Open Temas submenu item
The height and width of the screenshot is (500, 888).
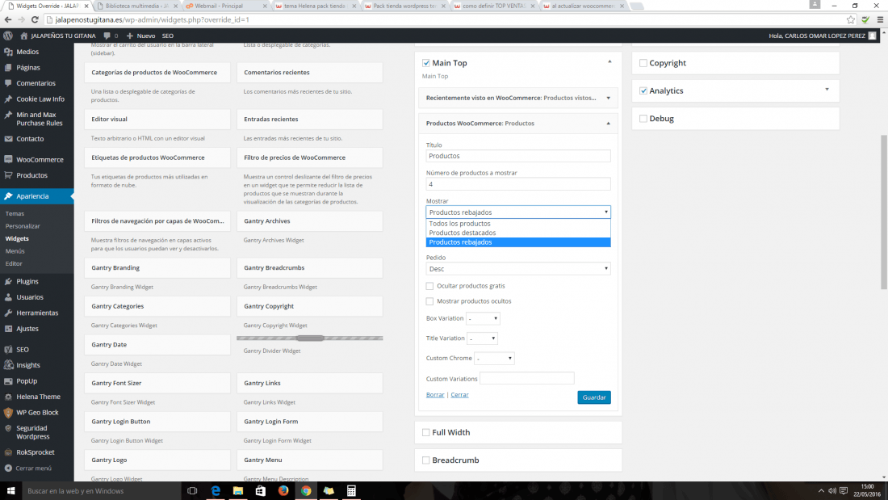tap(15, 214)
